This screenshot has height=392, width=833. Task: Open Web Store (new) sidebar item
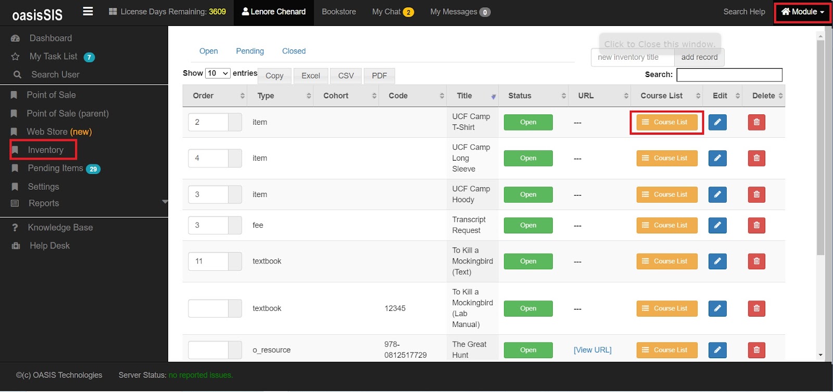click(59, 132)
